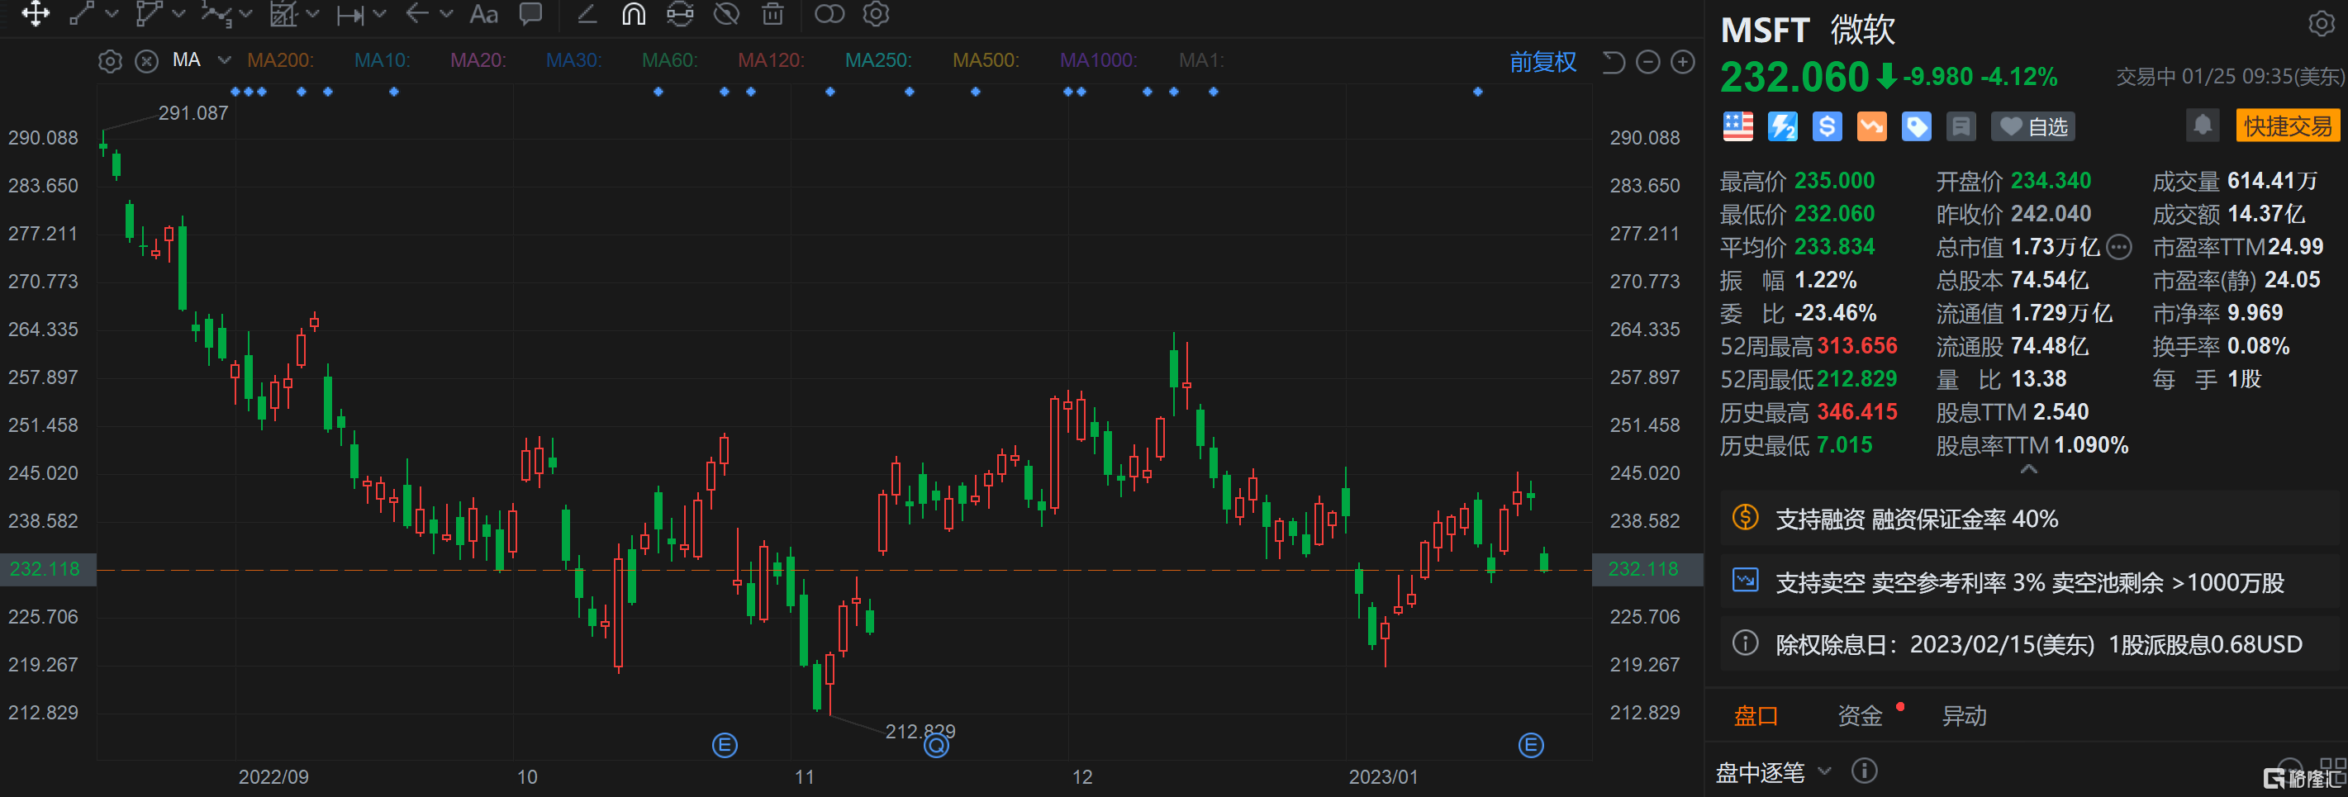Screen dimensions: 2348x797
Task: Reset the chart view with undo arrow
Action: point(1614,62)
